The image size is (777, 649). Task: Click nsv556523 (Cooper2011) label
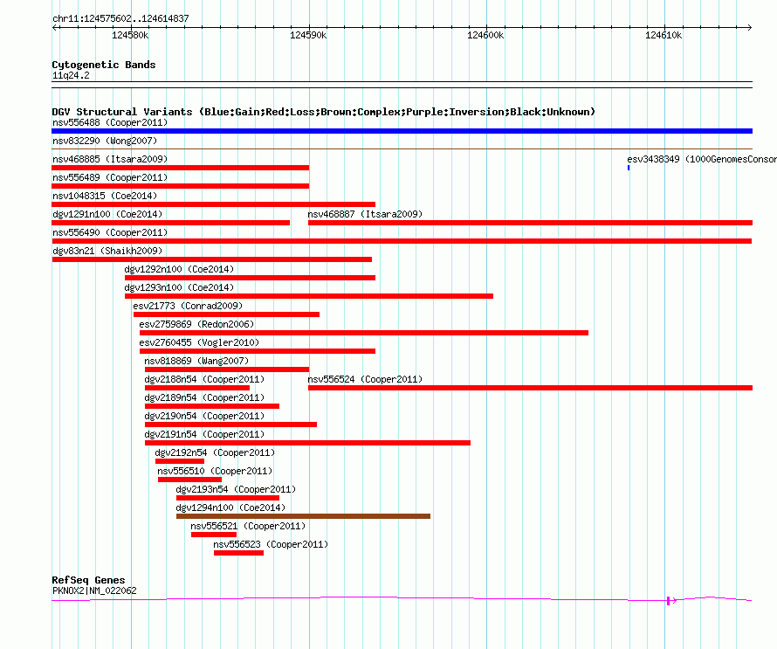(x=271, y=544)
